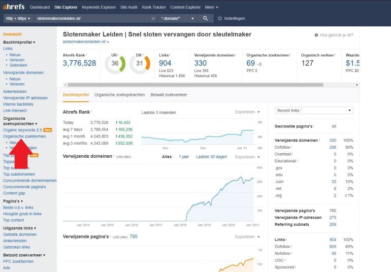Viewport: 391px width, 272px height.
Task: Open the http + https protocol dropdown
Action: [18, 18]
